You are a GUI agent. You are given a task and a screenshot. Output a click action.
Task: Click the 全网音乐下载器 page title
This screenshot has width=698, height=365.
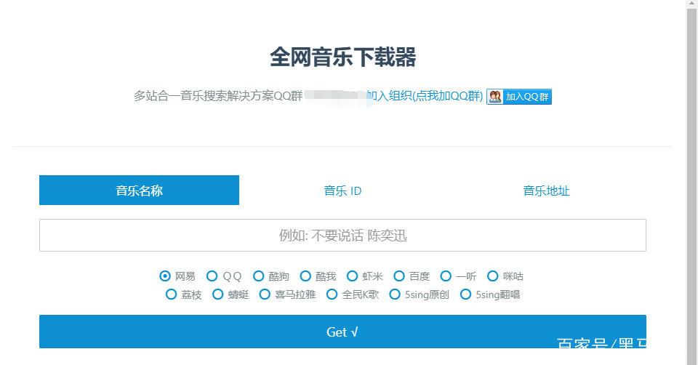click(x=342, y=57)
